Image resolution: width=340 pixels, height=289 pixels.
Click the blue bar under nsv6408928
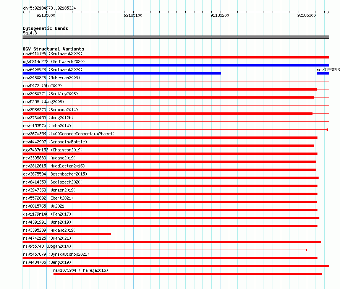coord(122,73)
